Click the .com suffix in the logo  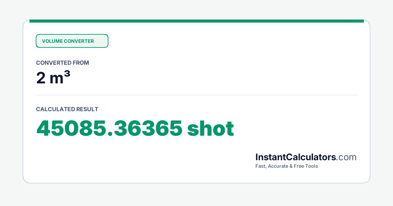pyautogui.click(x=346, y=158)
